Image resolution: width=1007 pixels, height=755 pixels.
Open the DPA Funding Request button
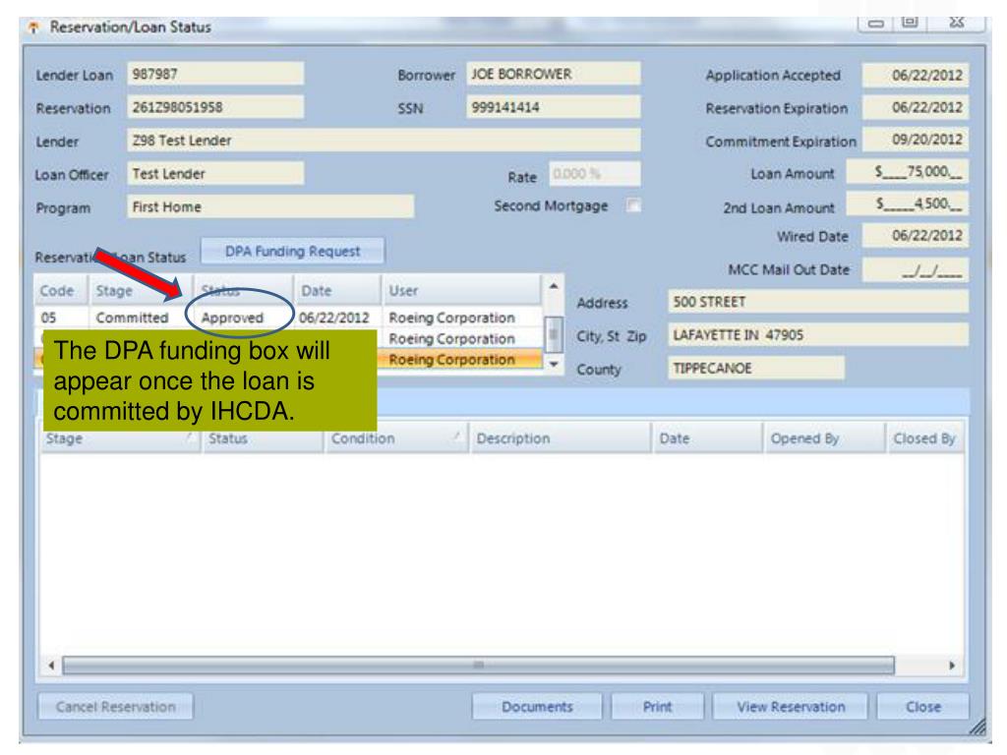[292, 251]
